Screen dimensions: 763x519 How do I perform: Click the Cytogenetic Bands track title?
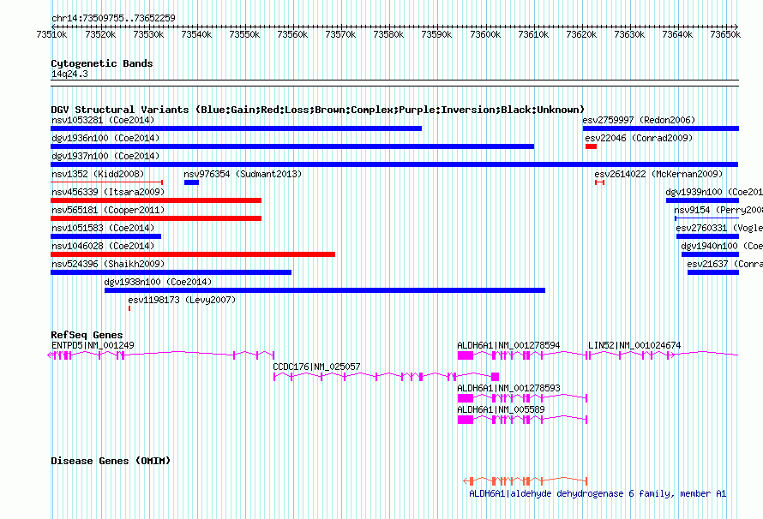click(102, 63)
